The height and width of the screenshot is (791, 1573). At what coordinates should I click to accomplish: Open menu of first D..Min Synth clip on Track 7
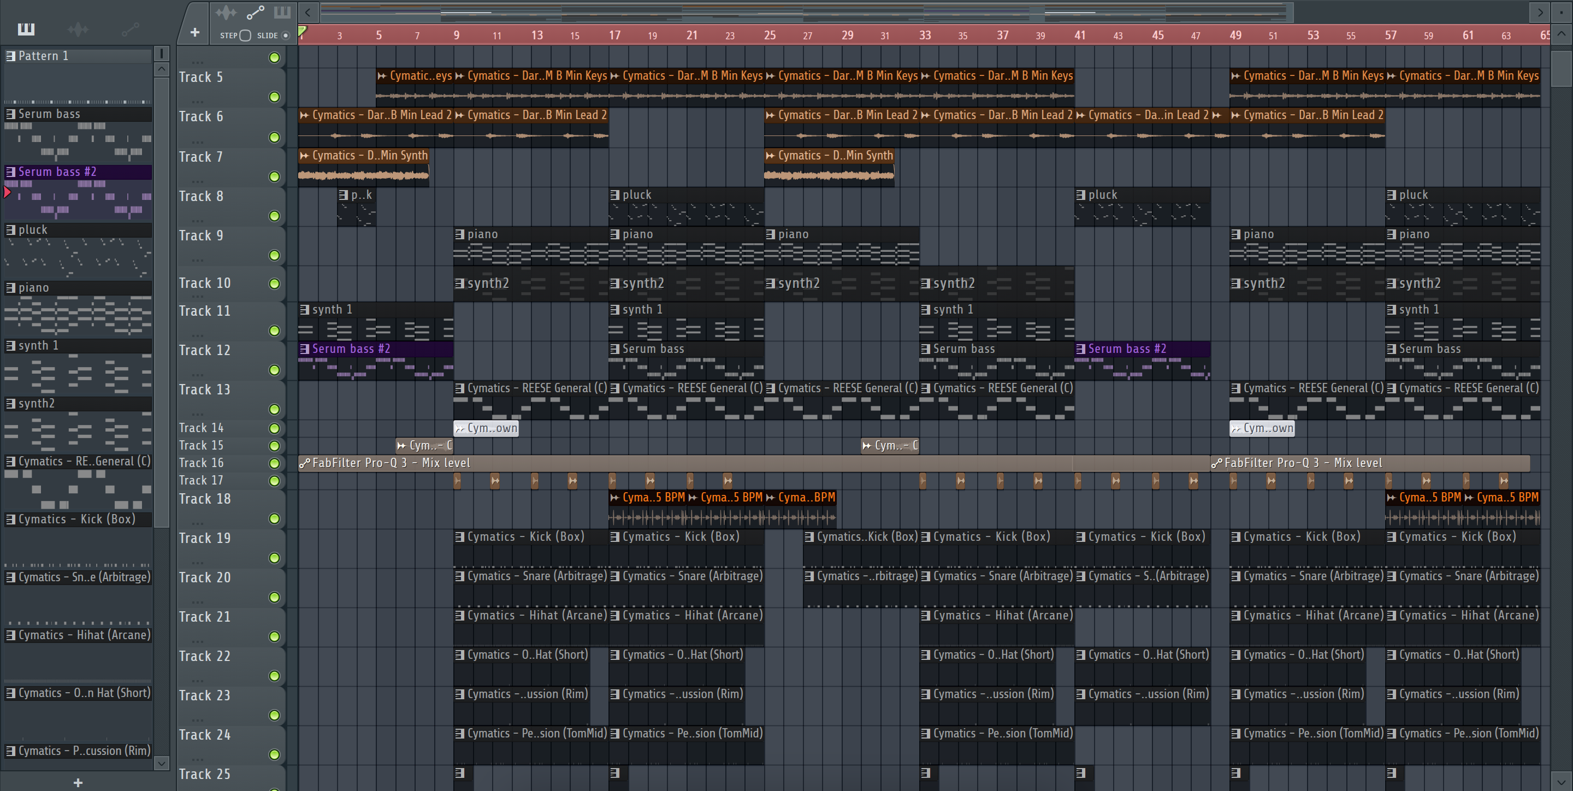305,156
